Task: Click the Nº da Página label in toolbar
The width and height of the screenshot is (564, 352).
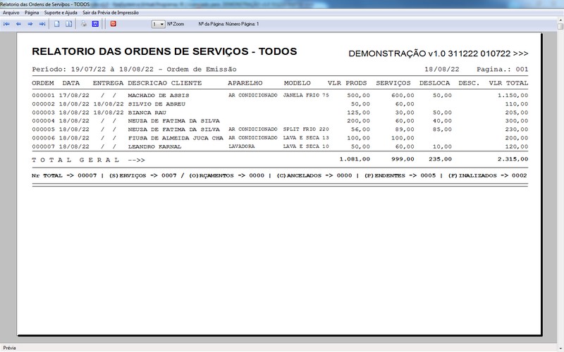Action: click(228, 24)
